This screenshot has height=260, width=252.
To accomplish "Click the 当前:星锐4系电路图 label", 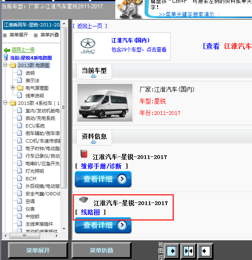I will click(31, 58).
